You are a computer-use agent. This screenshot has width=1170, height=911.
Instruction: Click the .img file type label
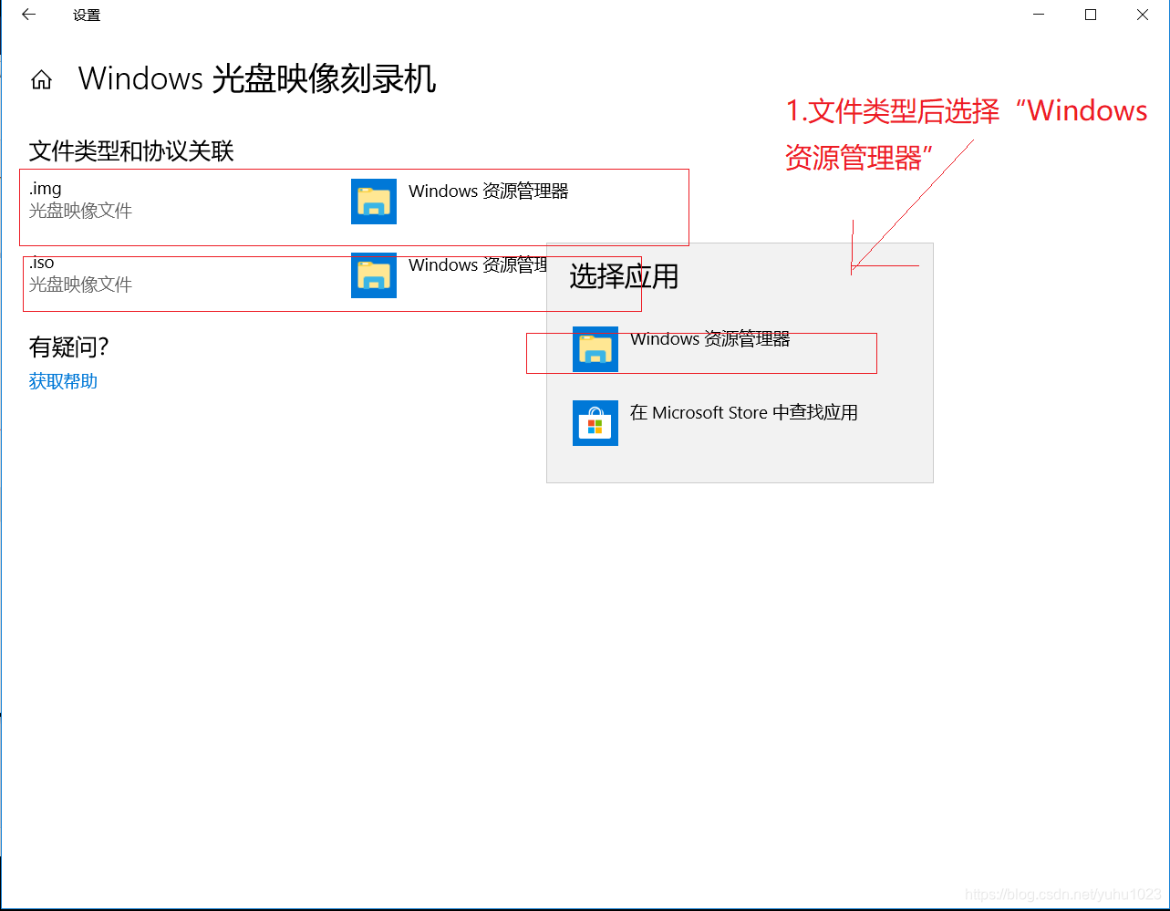tap(46, 189)
